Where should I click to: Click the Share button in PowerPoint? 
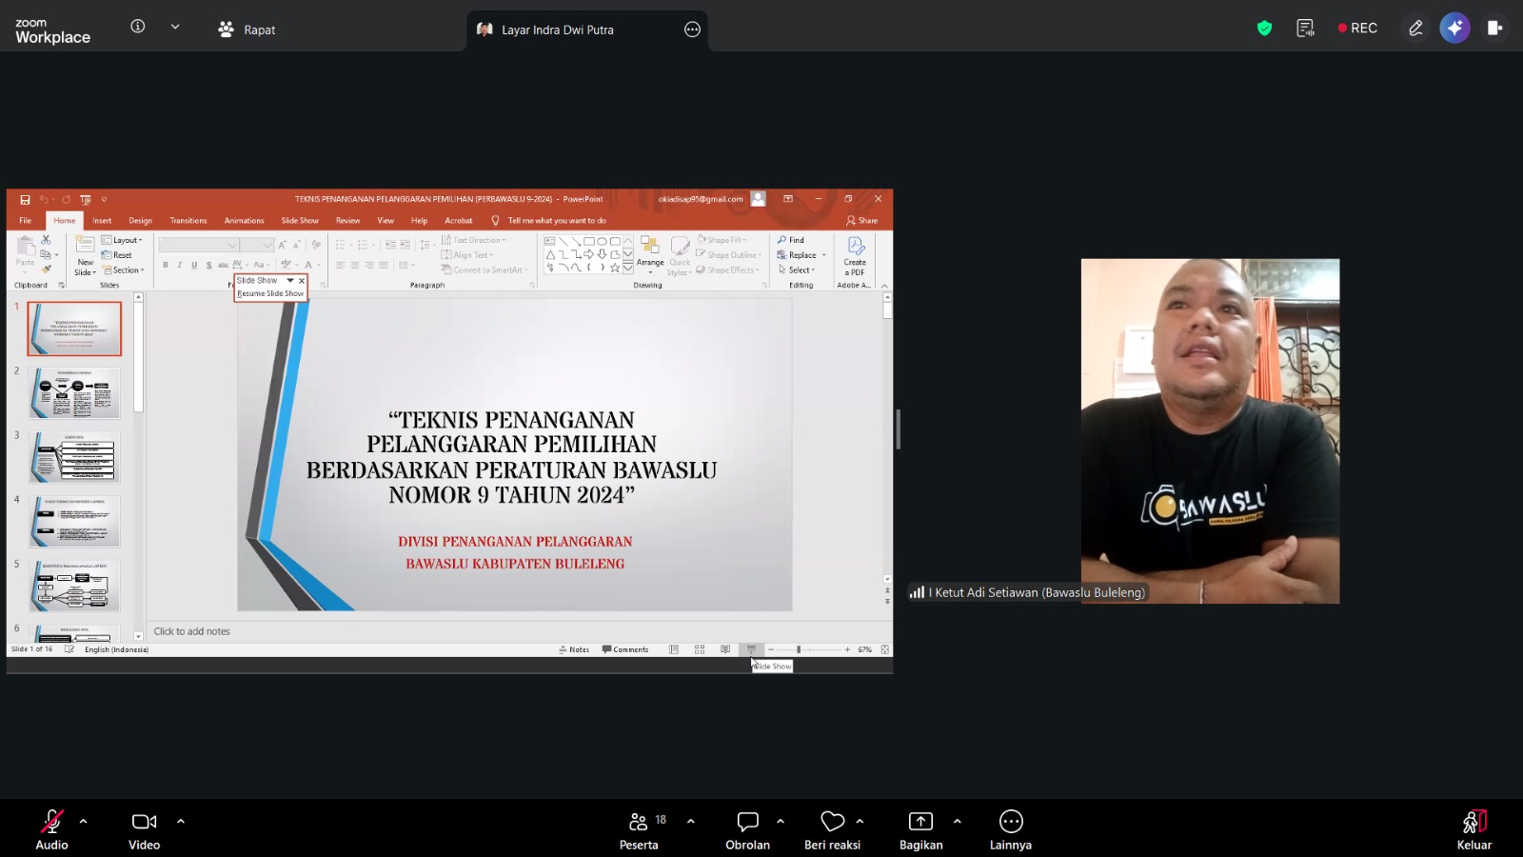pos(862,220)
